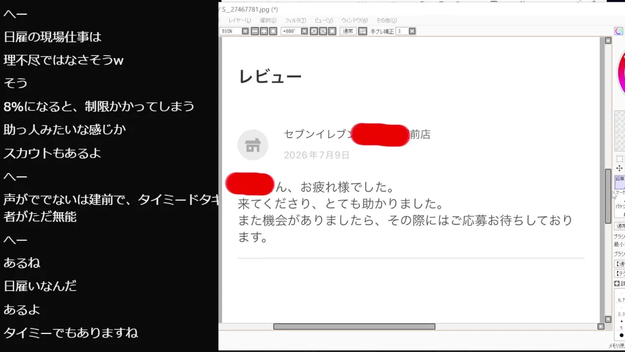Open the レイヤー(L) menu

pyautogui.click(x=240, y=21)
